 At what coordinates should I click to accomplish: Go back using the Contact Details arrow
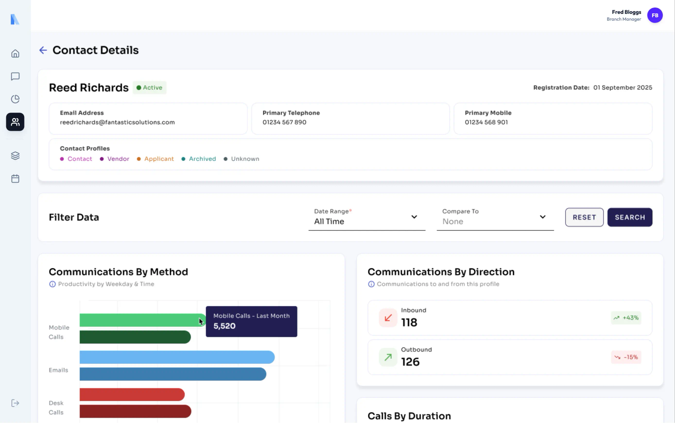(43, 50)
